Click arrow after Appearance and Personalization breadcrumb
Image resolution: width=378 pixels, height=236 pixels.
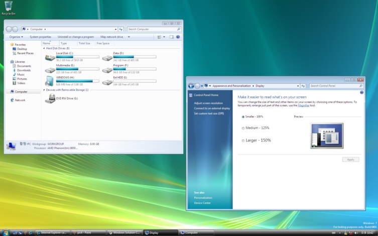point(253,86)
